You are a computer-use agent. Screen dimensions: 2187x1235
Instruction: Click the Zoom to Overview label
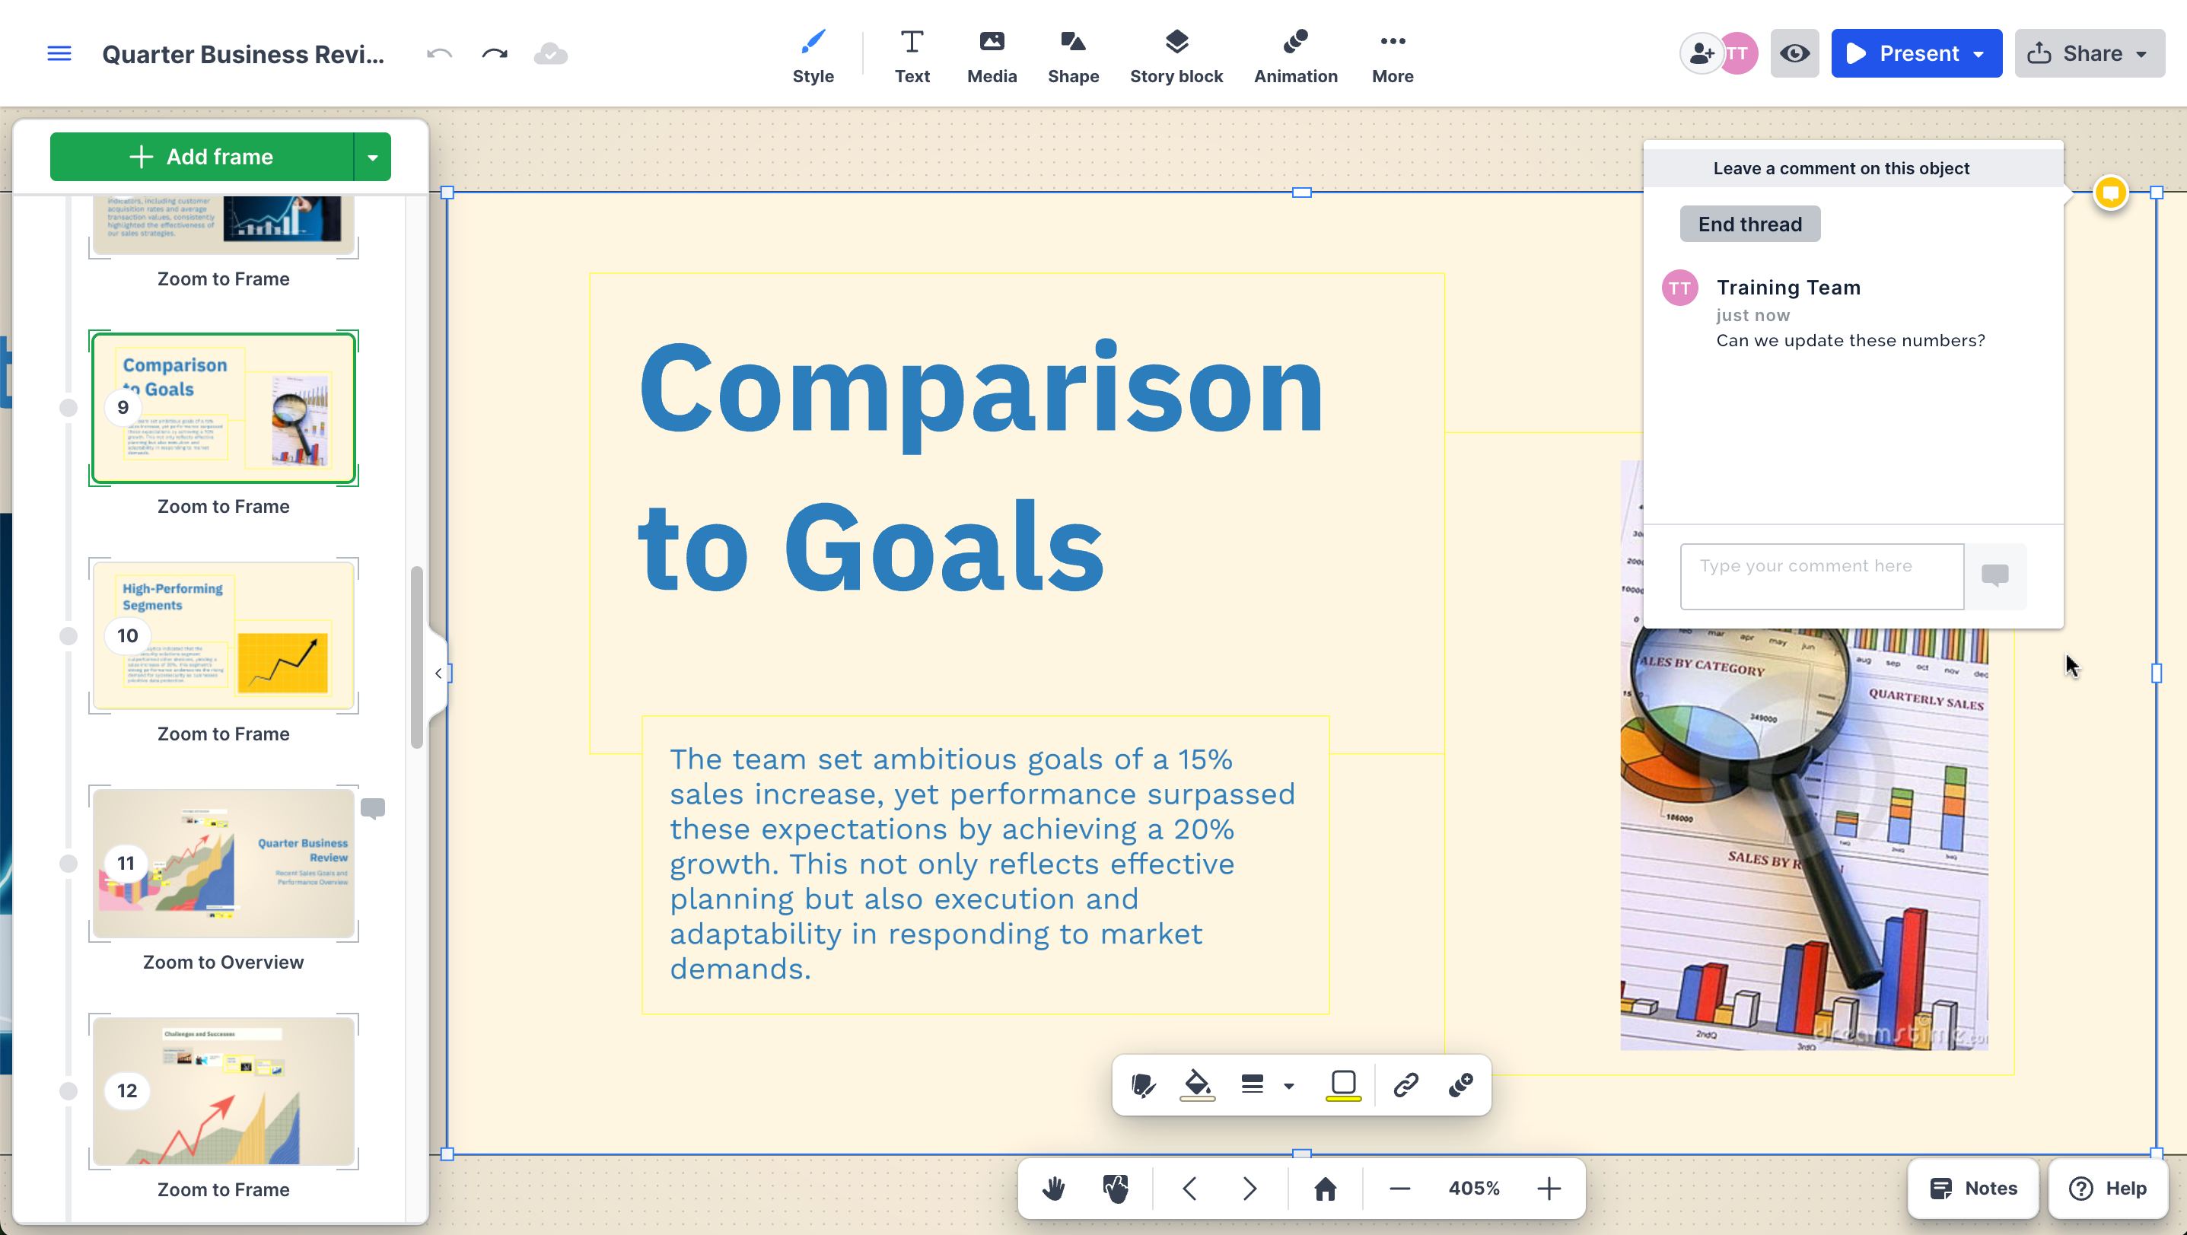pos(223,962)
